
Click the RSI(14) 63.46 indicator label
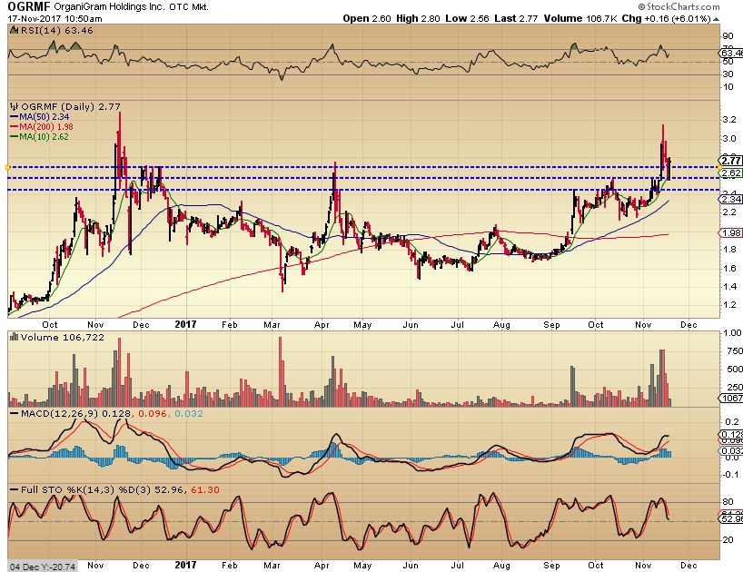click(x=55, y=30)
